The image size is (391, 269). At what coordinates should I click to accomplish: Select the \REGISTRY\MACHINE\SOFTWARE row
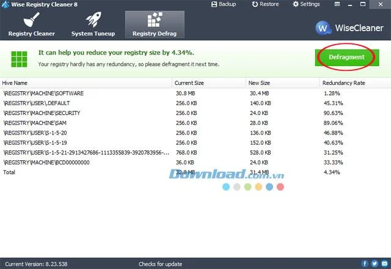pyautogui.click(x=195, y=94)
